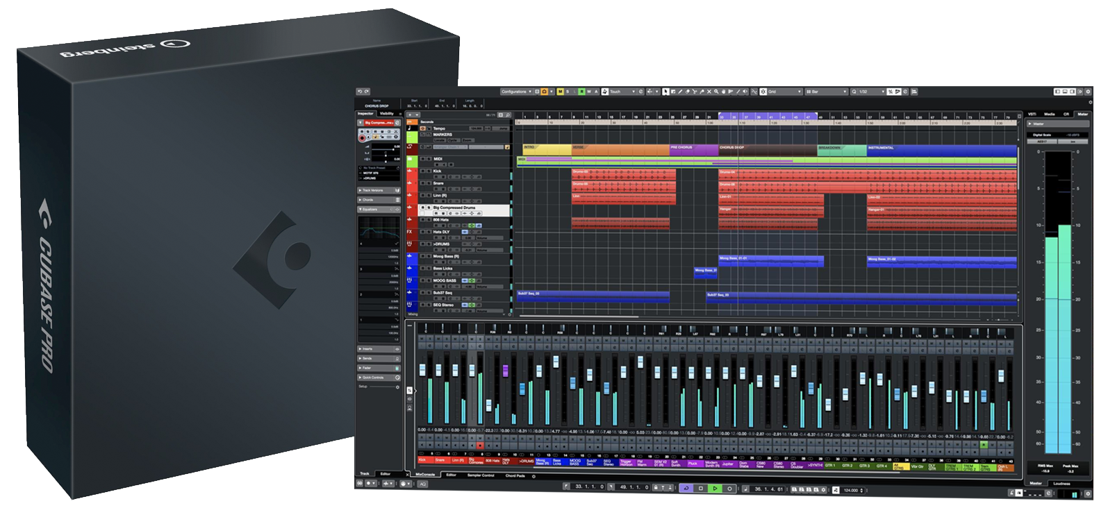
Task: Open the Grid snap type dropdown
Action: coord(785,92)
